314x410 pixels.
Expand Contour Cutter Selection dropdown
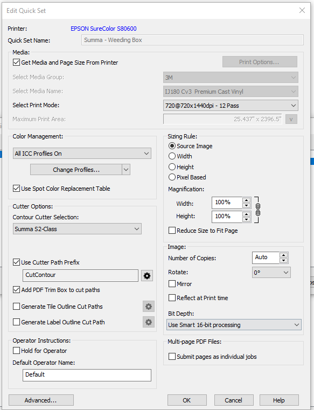tap(77, 229)
